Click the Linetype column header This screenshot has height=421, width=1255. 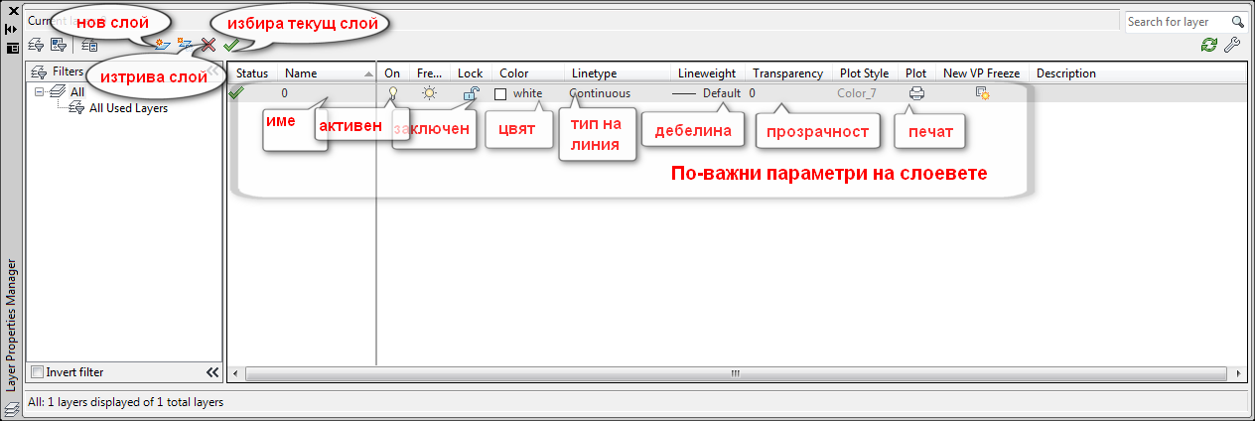pos(617,72)
